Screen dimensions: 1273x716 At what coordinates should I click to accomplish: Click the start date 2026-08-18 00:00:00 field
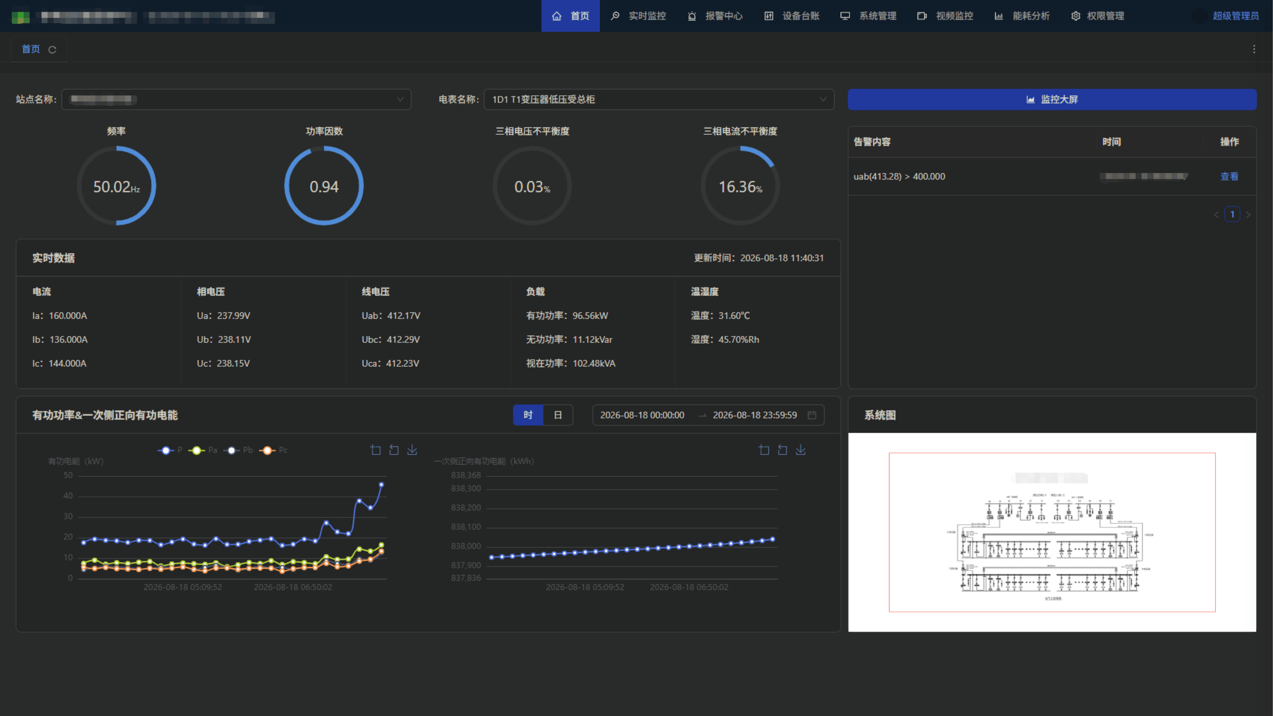[642, 415]
